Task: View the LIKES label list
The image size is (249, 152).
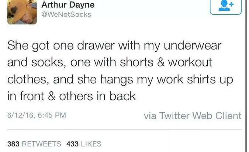Action: 91,144
